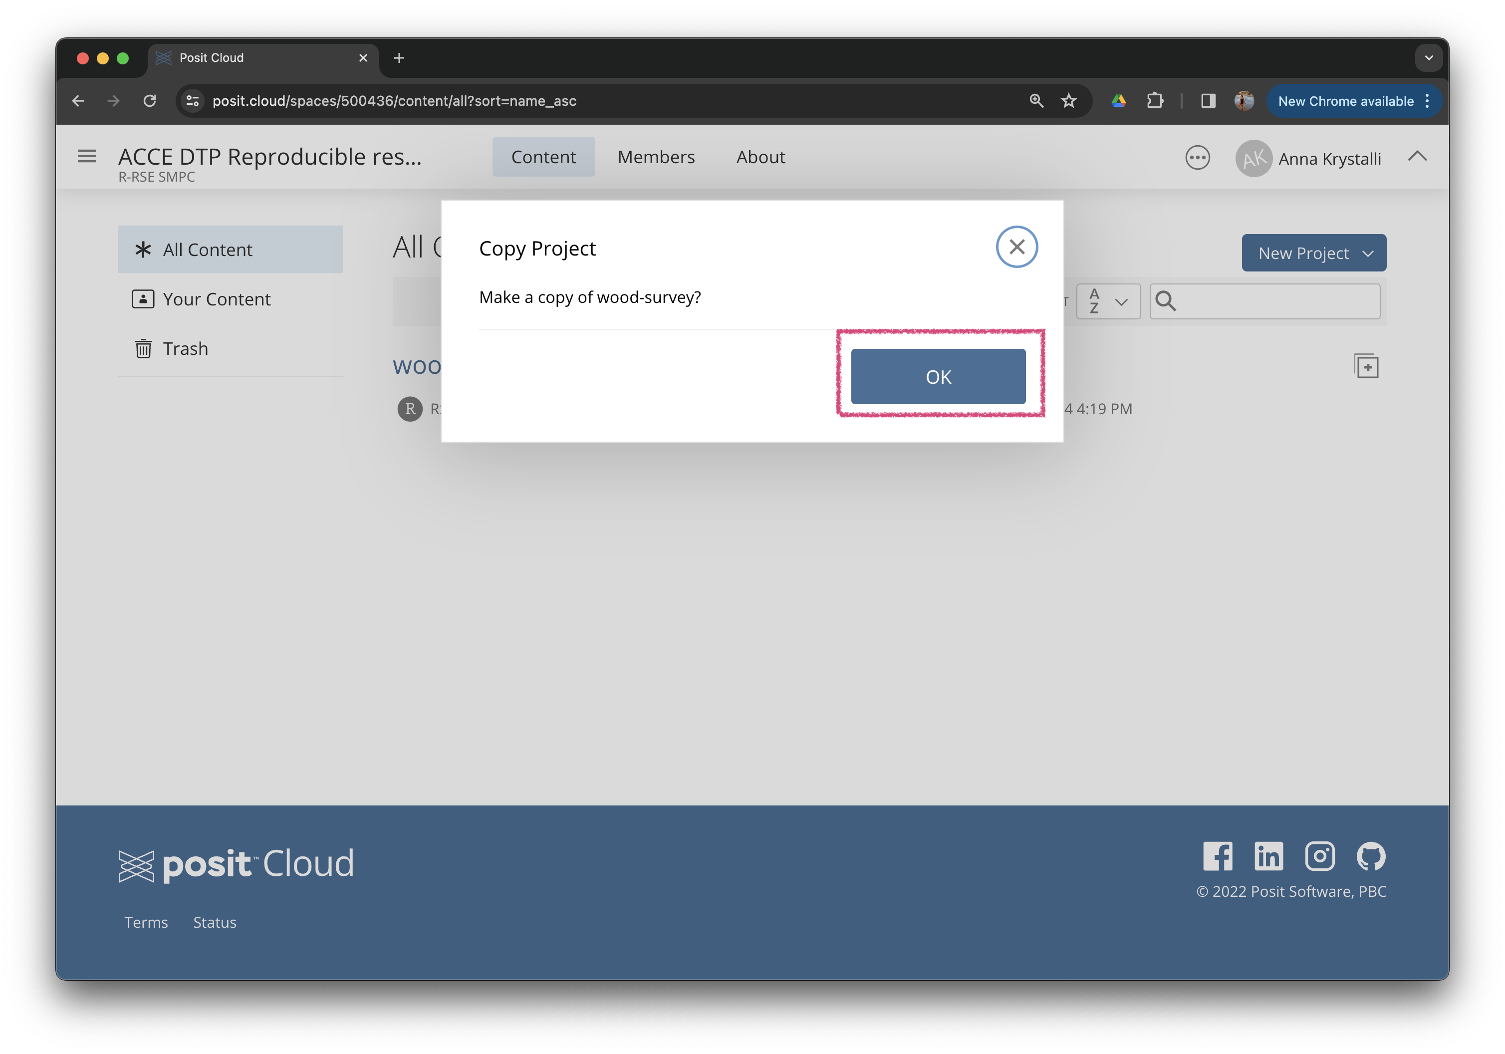This screenshot has width=1505, height=1054.
Task: Select All Content in sidebar
Action: pyautogui.click(x=230, y=249)
